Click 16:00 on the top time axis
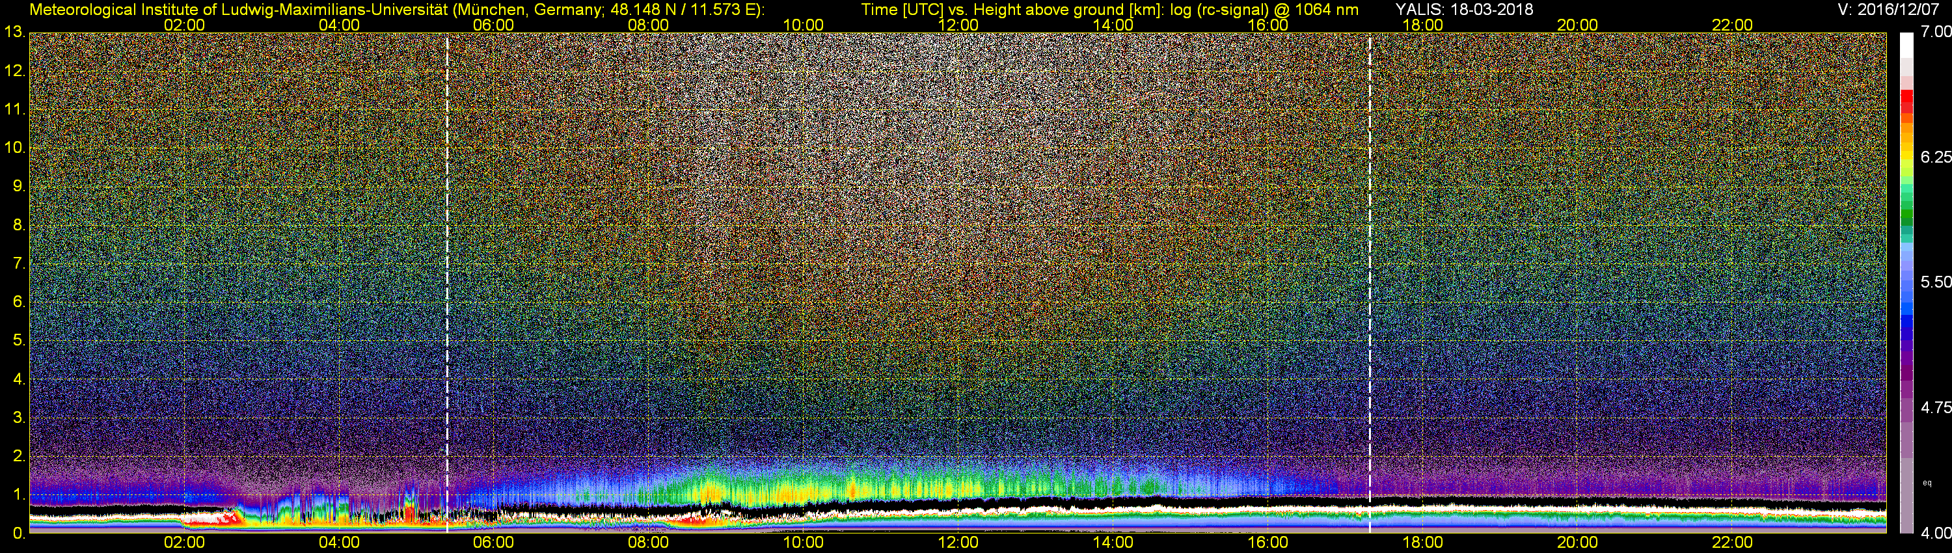This screenshot has width=1952, height=553. (x=1267, y=25)
